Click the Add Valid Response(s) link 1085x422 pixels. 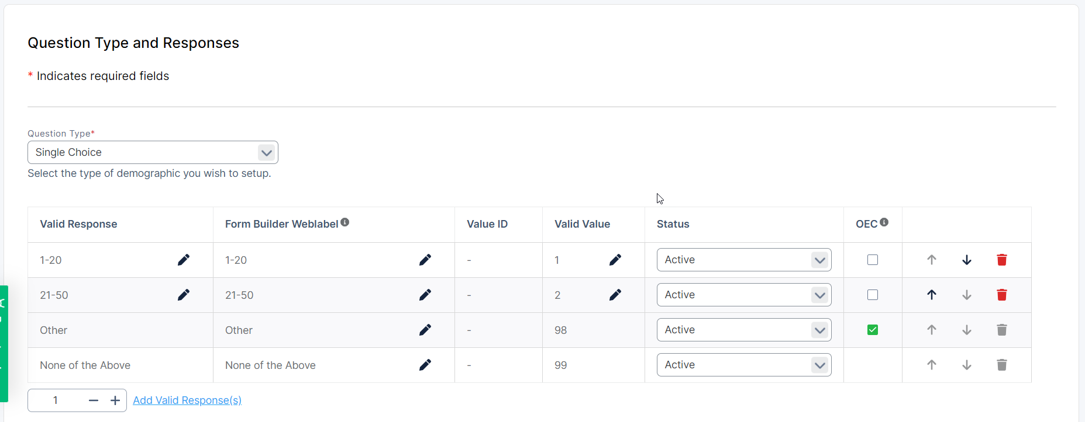click(x=187, y=400)
